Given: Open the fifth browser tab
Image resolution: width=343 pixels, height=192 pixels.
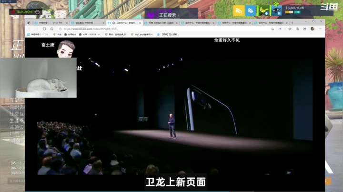Looking at the screenshot, I should click(x=197, y=23).
